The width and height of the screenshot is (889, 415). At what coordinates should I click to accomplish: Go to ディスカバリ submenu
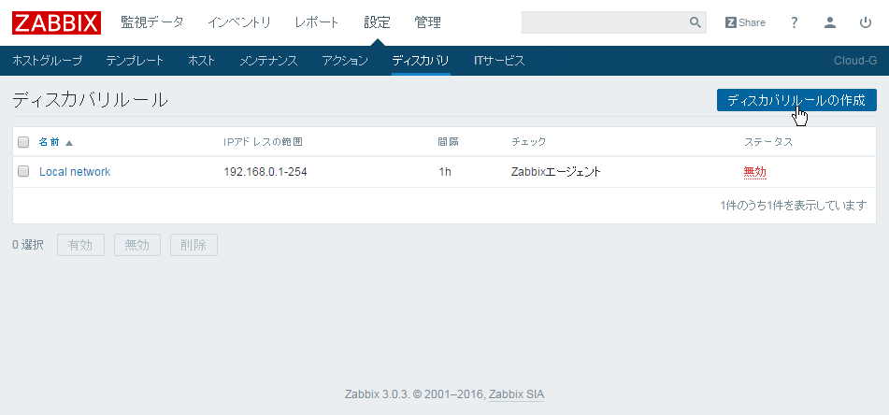point(421,61)
